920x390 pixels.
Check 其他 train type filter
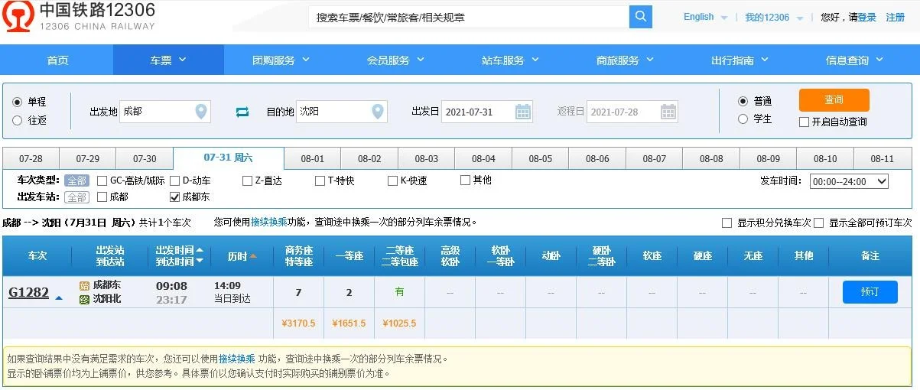point(465,180)
